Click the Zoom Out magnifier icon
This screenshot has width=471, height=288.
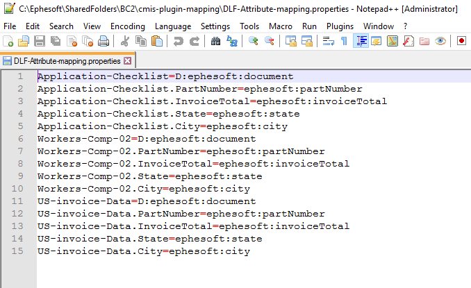[270, 41]
